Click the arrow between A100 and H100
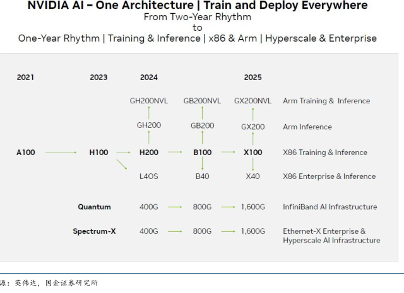The width and height of the screenshot is (404, 293). [x=60, y=152]
